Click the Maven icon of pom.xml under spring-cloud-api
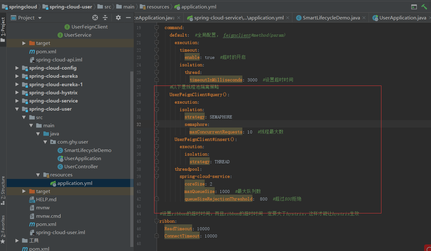The image size is (431, 251). click(x=32, y=51)
